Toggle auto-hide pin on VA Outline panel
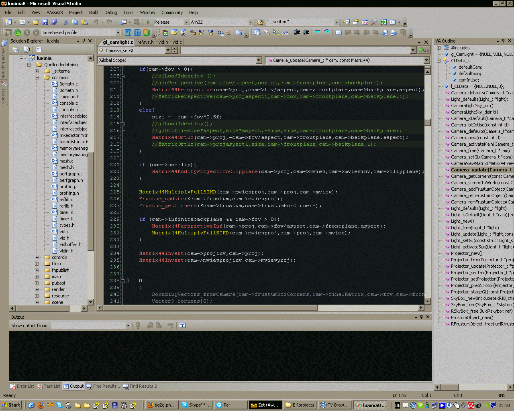The image size is (514, 411). 504,41
